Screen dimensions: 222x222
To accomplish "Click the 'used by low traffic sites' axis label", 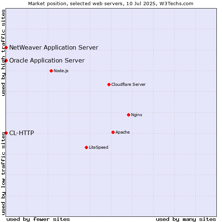I will click(x=3, y=174).
